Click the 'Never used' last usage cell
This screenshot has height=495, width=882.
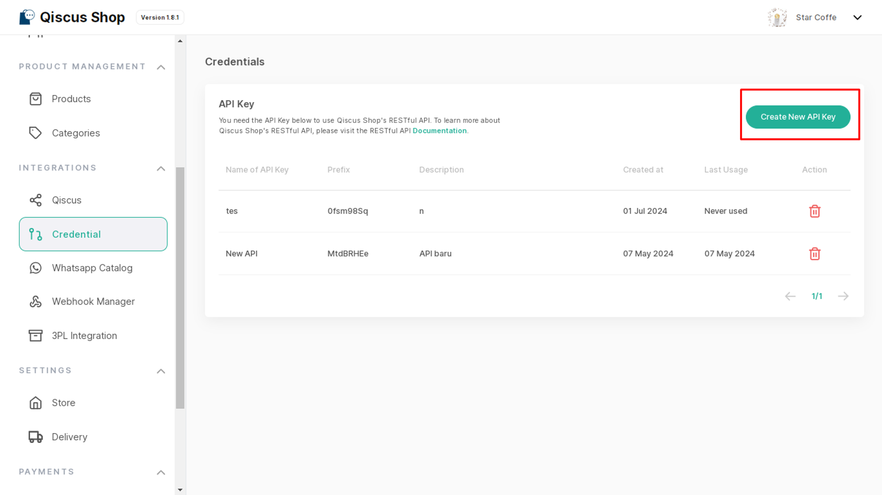(x=725, y=211)
